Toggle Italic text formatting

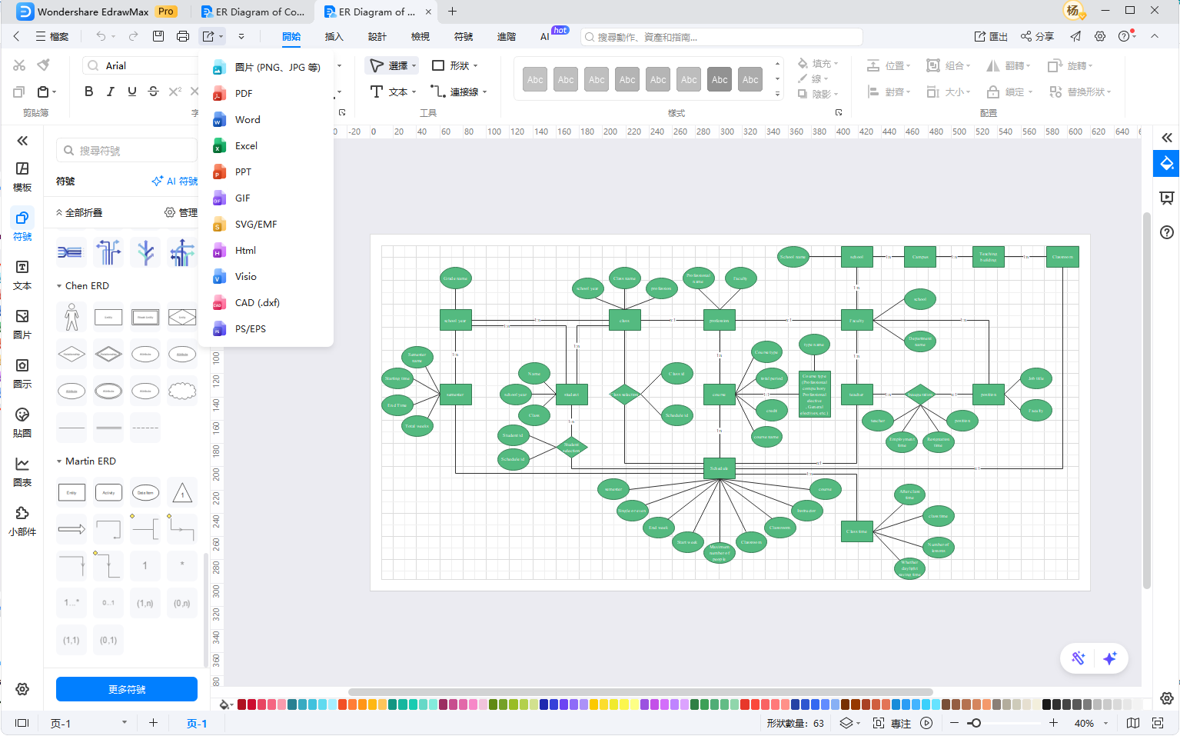[x=110, y=92]
